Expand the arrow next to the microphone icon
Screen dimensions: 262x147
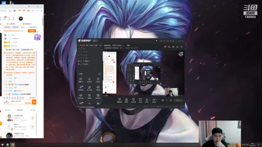point(150,100)
